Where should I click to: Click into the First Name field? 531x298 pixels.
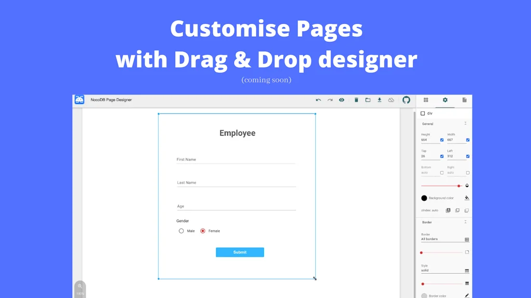pos(236,160)
